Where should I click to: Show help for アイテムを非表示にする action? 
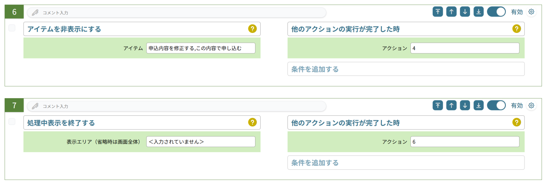coord(252,29)
